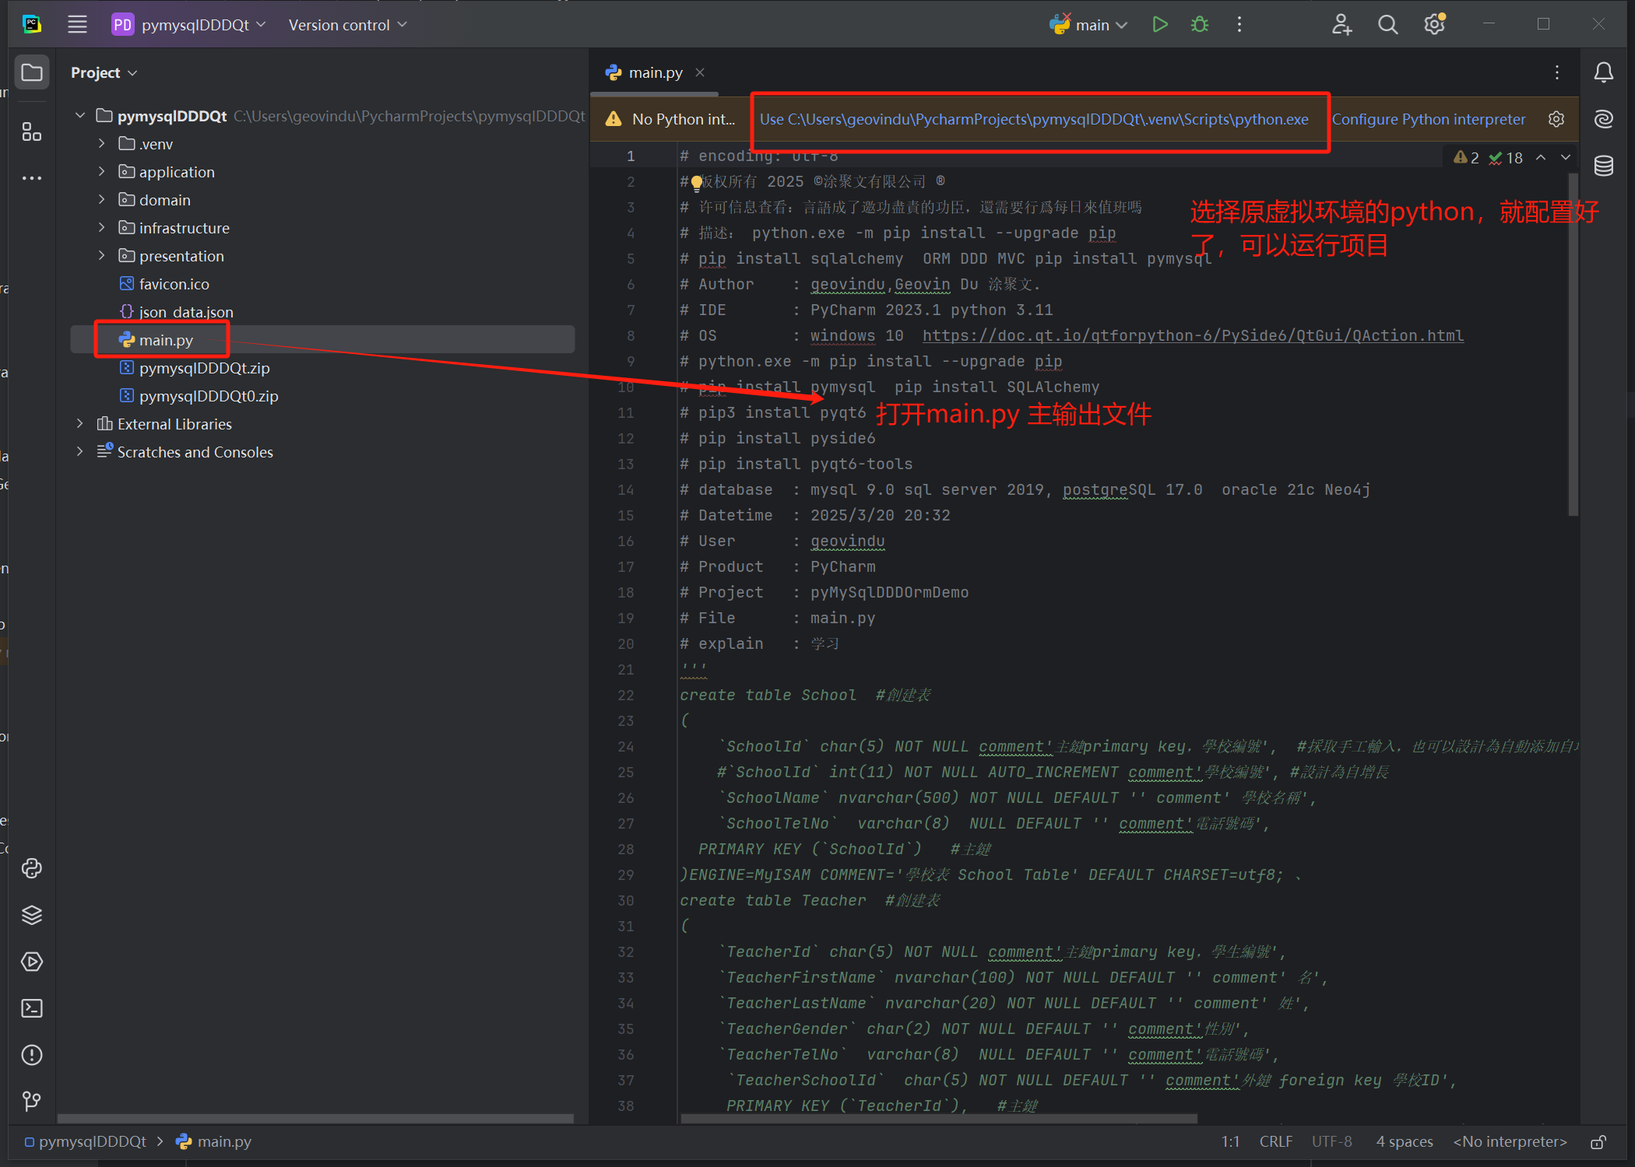The height and width of the screenshot is (1167, 1635).
Task: Open the Git version control tool icon
Action: [x=32, y=1101]
